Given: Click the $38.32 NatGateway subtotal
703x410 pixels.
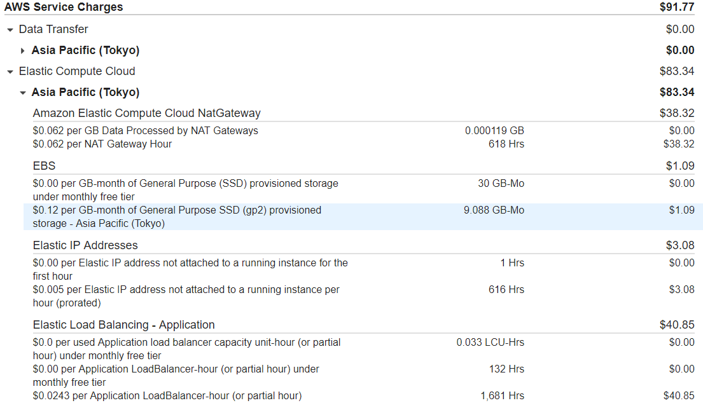Looking at the screenshot, I should (676, 113).
